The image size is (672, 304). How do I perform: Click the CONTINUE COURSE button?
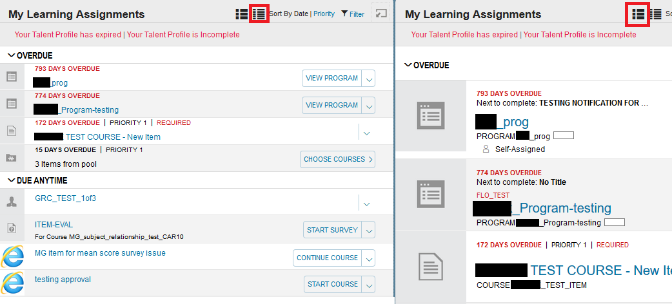pos(328,258)
